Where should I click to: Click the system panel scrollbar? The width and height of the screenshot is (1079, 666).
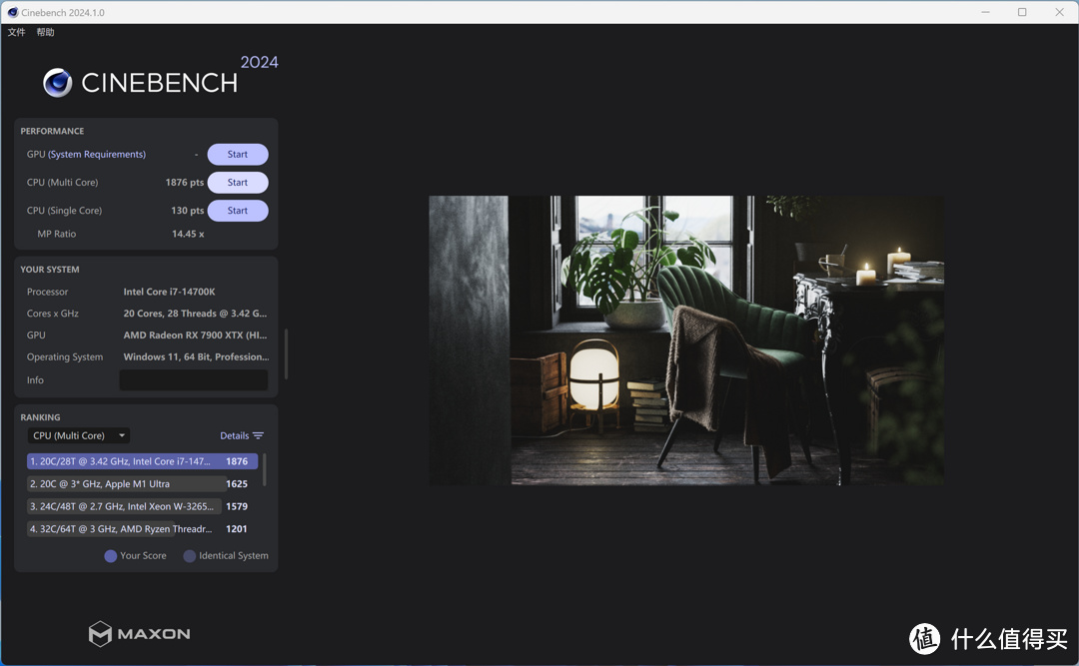(286, 353)
